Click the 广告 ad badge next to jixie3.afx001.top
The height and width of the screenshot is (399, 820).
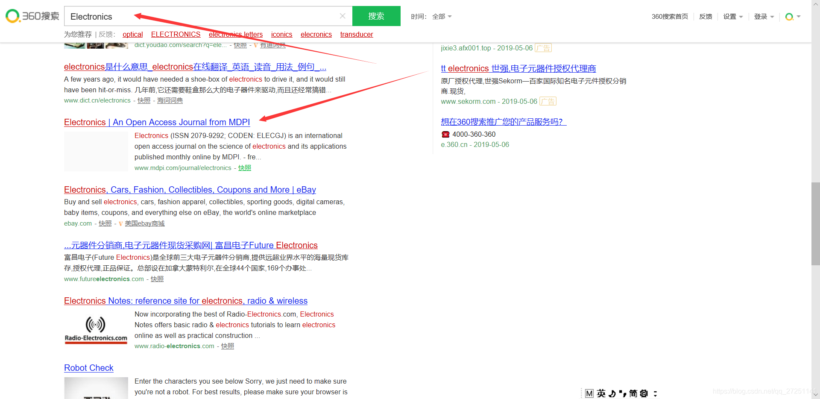pos(543,48)
